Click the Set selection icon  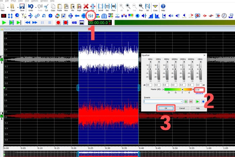107,6
